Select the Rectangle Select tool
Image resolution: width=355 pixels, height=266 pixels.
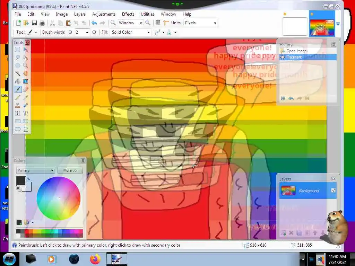tap(17, 50)
